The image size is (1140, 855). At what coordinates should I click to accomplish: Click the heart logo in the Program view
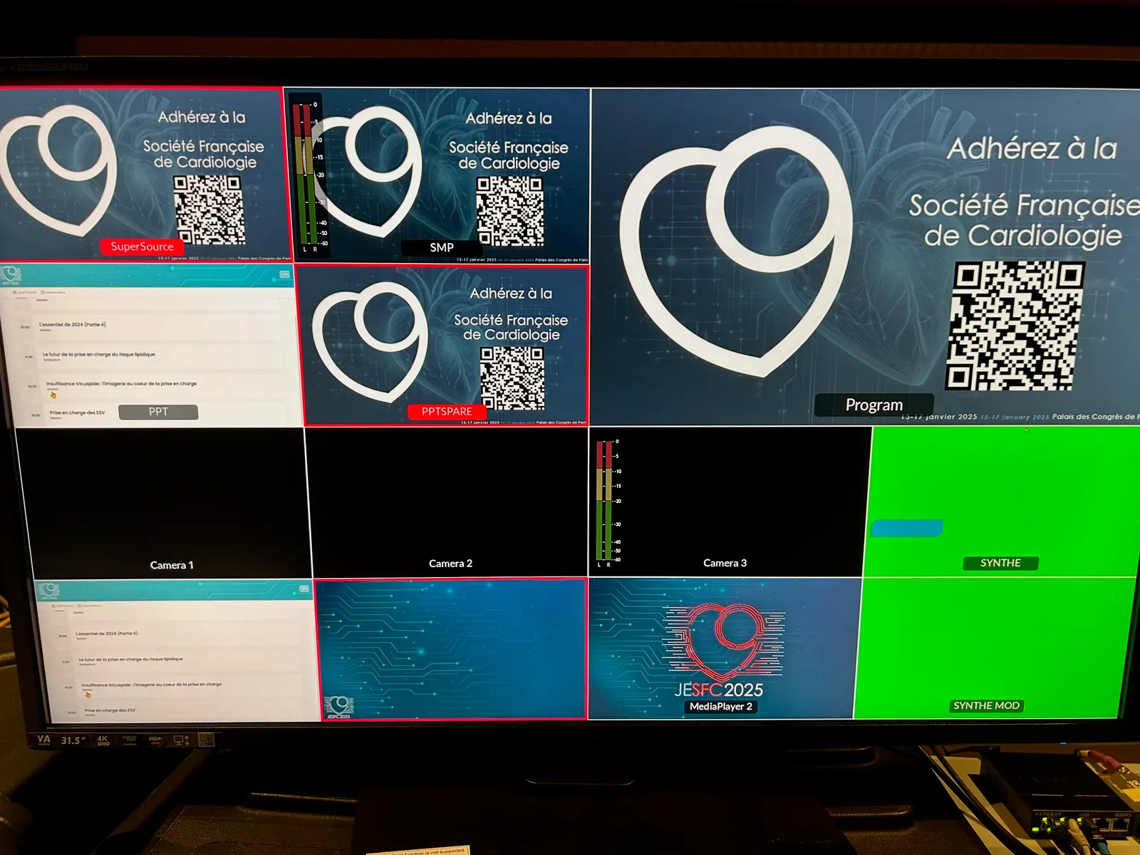point(737,251)
